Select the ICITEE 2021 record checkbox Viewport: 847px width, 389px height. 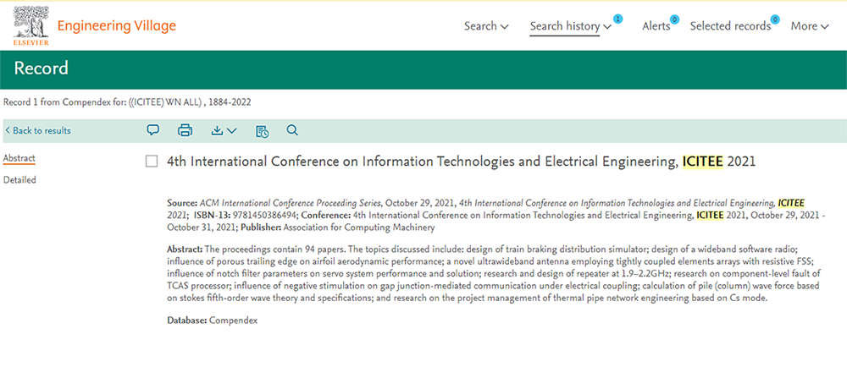tap(152, 162)
